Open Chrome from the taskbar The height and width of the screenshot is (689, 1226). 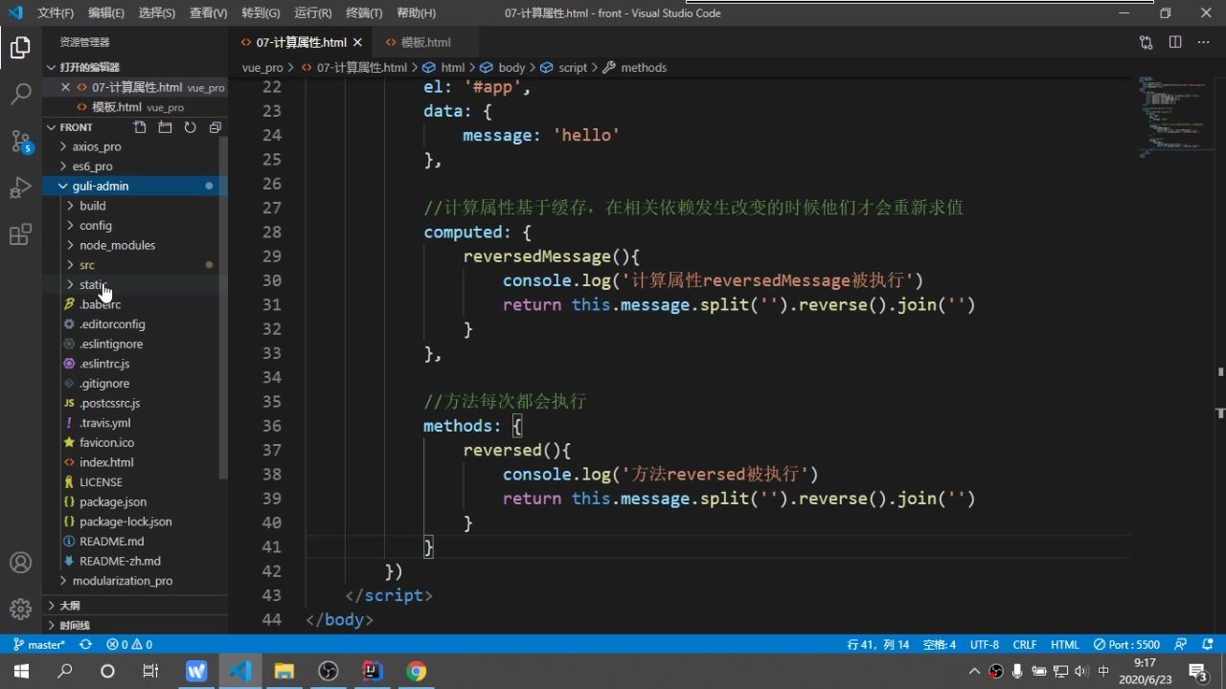(416, 671)
